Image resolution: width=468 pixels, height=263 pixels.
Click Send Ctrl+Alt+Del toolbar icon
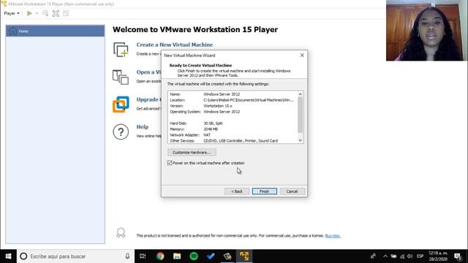pyautogui.click(x=45, y=13)
